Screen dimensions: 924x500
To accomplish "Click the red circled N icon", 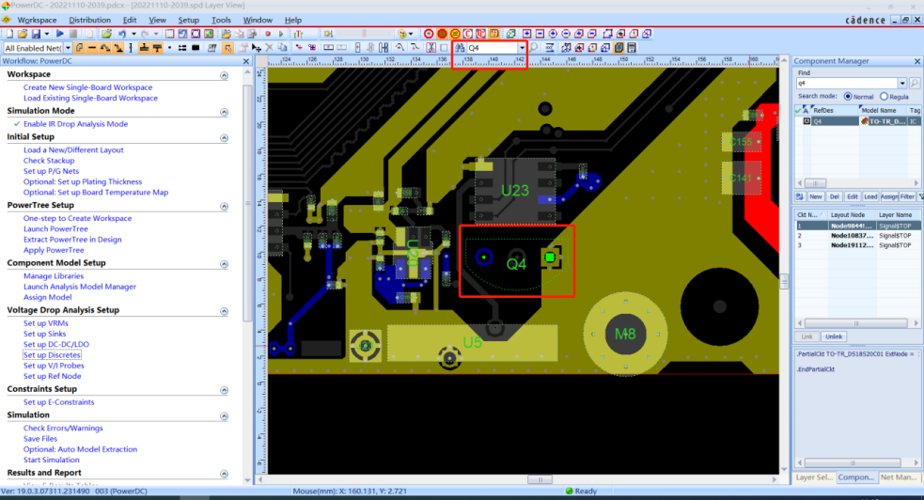I will click(429, 34).
